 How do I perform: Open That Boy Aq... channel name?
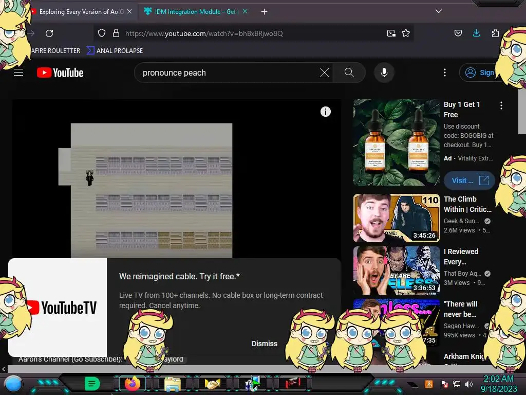pos(462,274)
